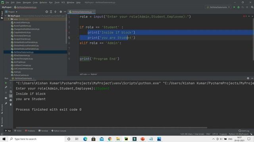Image resolution: width=254 pixels, height=142 pixels.
Task: Expand the venv folder in project tree
Action: [9, 19]
